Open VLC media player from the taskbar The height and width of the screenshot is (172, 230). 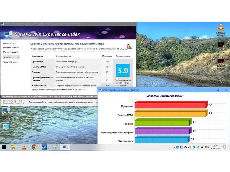tap(24, 147)
